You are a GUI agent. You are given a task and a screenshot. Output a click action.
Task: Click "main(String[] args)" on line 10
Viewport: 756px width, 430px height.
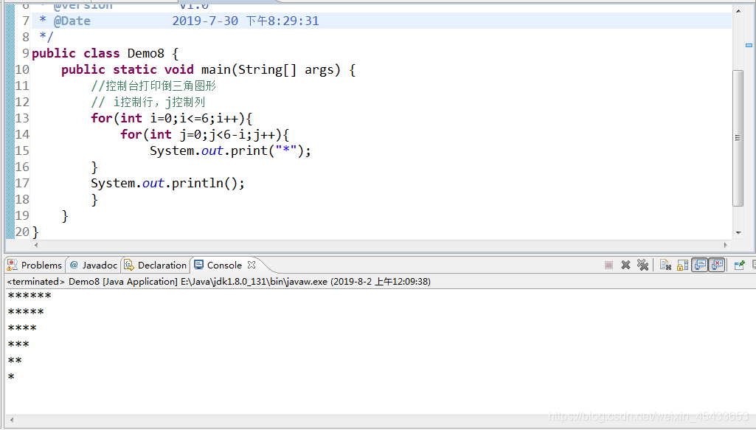(271, 70)
